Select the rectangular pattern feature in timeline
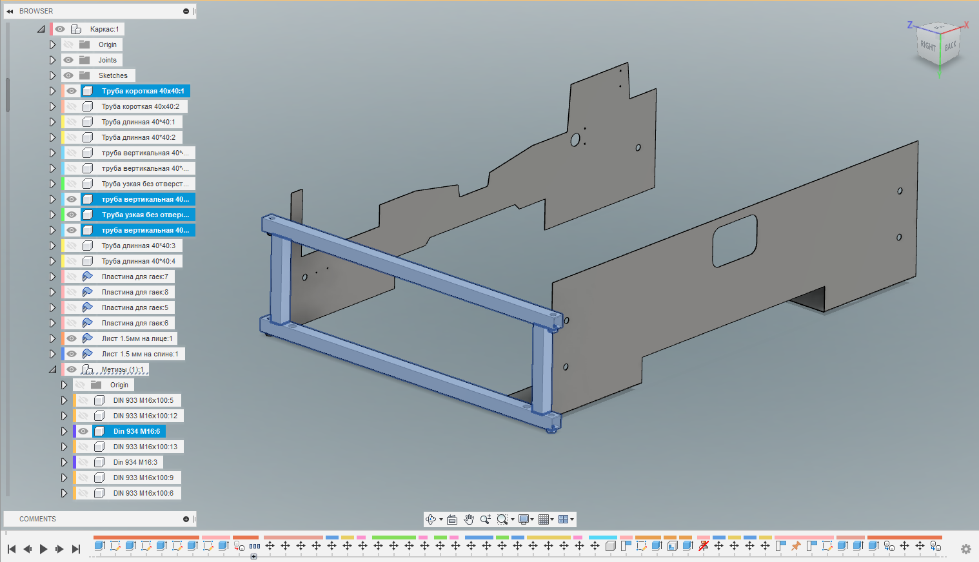The height and width of the screenshot is (562, 979). (255, 546)
